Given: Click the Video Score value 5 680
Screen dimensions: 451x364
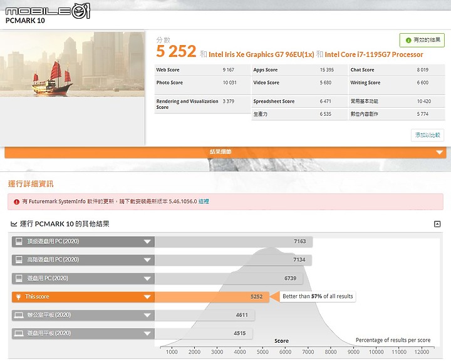Looking at the screenshot, I should [326, 83].
